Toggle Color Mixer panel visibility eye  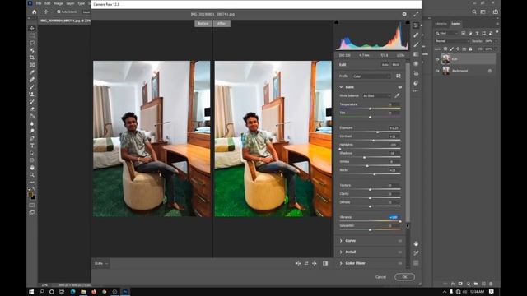400,263
